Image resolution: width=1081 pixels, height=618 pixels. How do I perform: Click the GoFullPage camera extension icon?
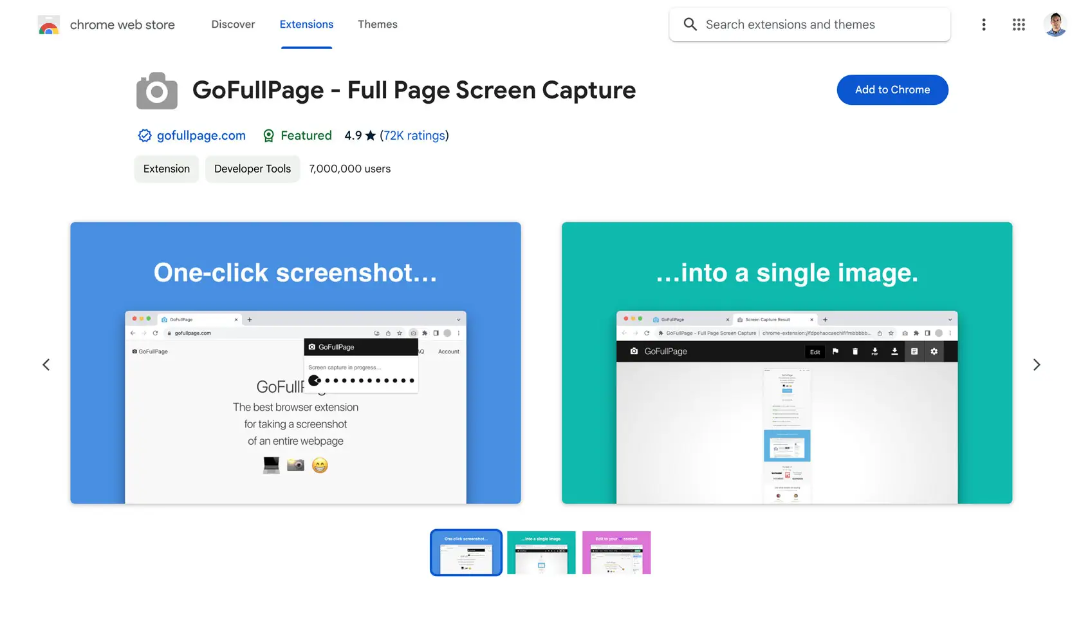pyautogui.click(x=157, y=91)
